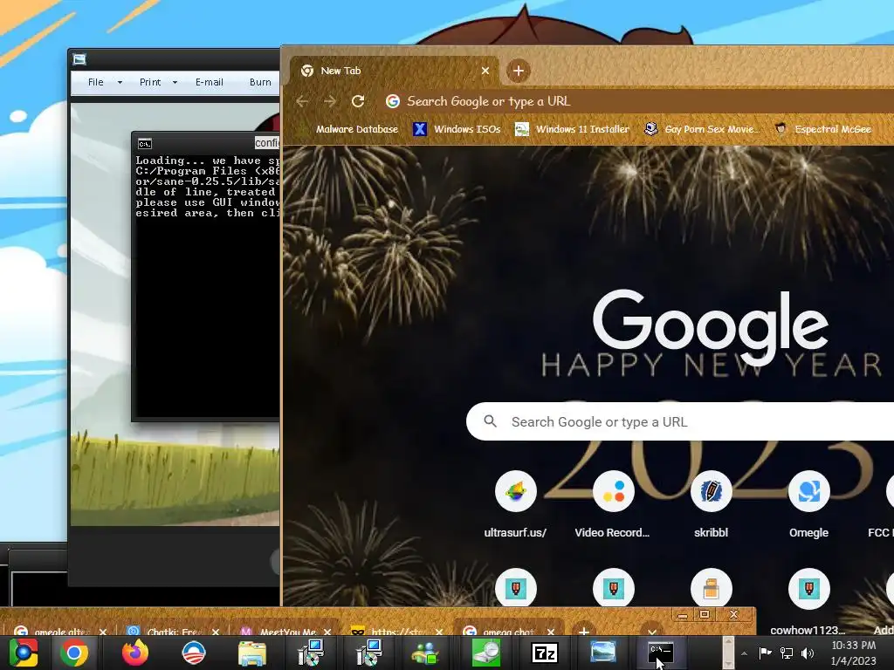The height and width of the screenshot is (670, 894).
Task: Close the New Tab tab
Action: [485, 71]
